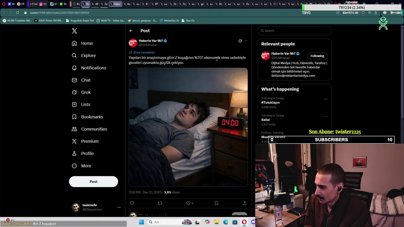Screen dimensions: 404x227
Task: Click the taskbar Ara search box
Action: [x=169, y=222]
